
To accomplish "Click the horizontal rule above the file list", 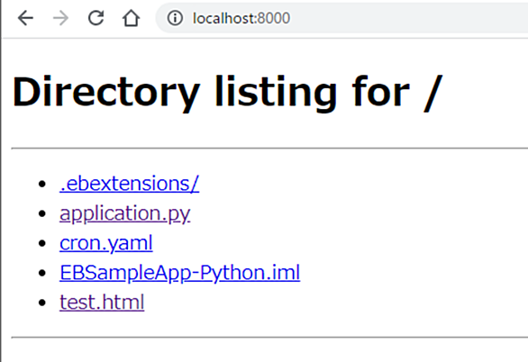I will pyautogui.click(x=269, y=148).
